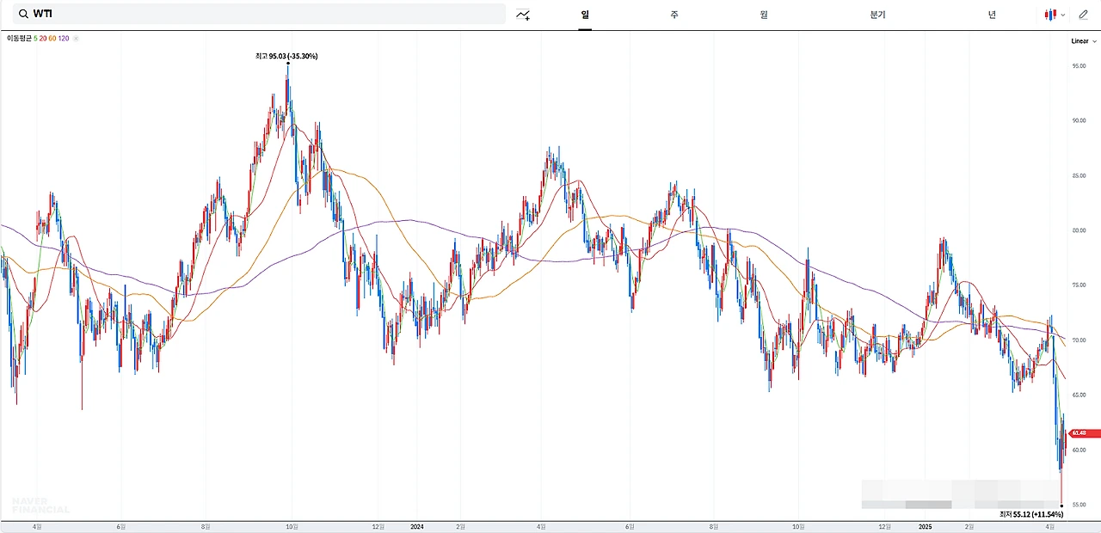Select the 일 (daily) tab
Screen dimensions: 1101x533
pyautogui.click(x=585, y=15)
